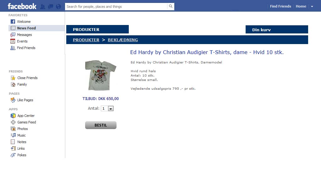Click the PRODUKTER breadcrumb link

[x=86, y=40]
